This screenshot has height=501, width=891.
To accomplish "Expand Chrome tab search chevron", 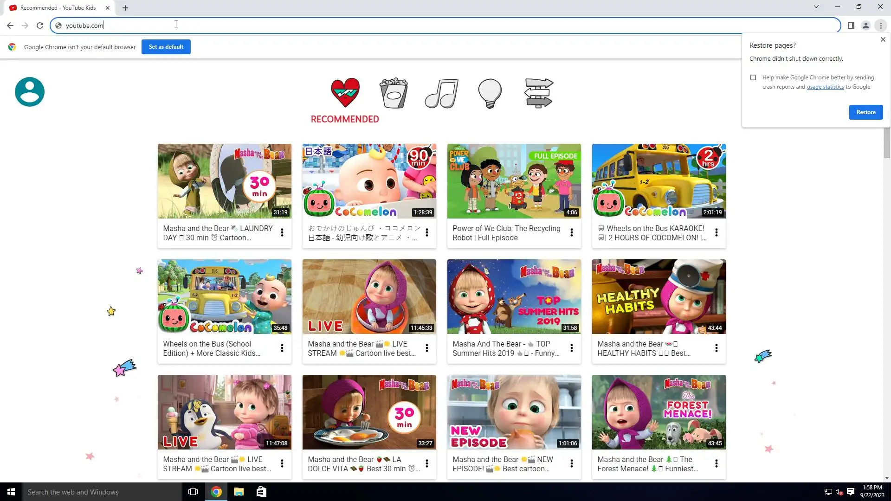I will pyautogui.click(x=816, y=7).
